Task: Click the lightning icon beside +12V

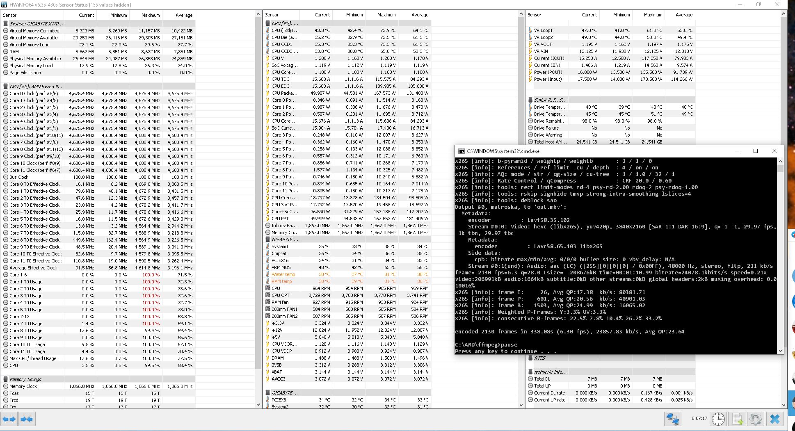Action: pyautogui.click(x=268, y=330)
